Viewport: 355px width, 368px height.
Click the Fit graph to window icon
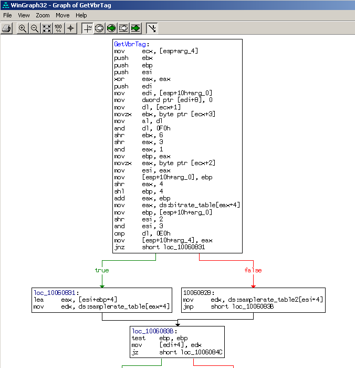[46, 28]
